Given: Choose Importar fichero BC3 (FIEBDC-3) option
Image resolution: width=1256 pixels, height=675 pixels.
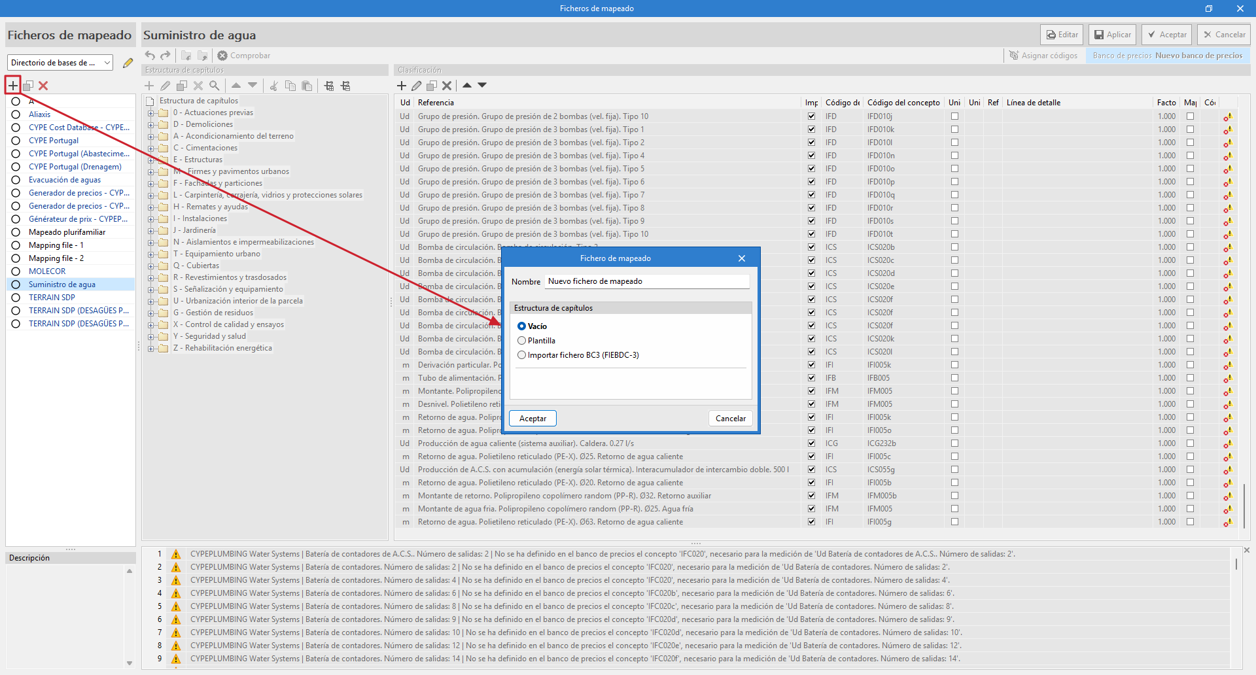Looking at the screenshot, I should point(521,355).
